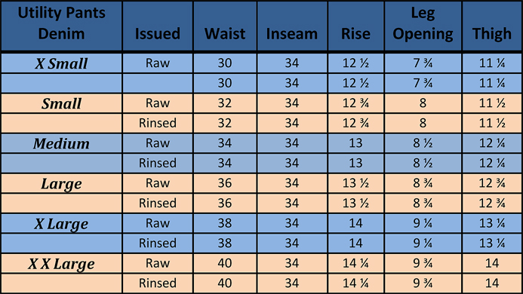The width and height of the screenshot is (523, 294).
Task: Select the Issued column header
Action: click(158, 26)
